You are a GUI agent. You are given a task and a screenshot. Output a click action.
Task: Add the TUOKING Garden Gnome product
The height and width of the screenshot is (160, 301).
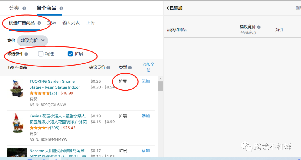[146, 82]
